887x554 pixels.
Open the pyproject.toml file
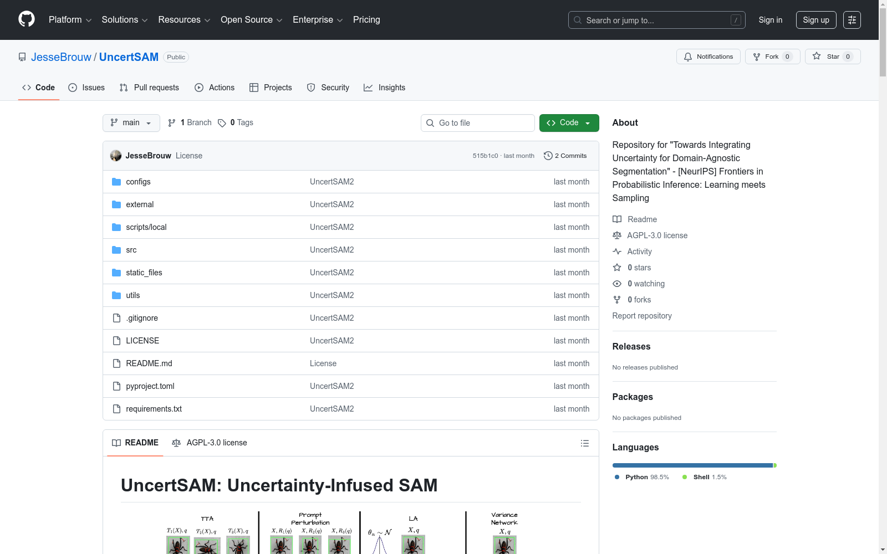(150, 386)
